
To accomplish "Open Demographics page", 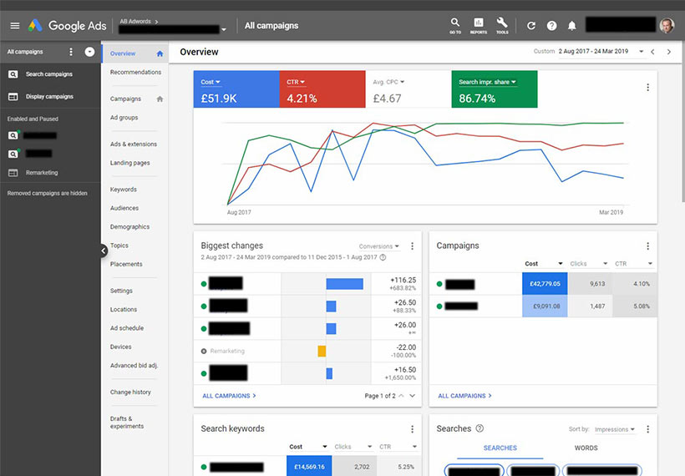I will click(129, 226).
